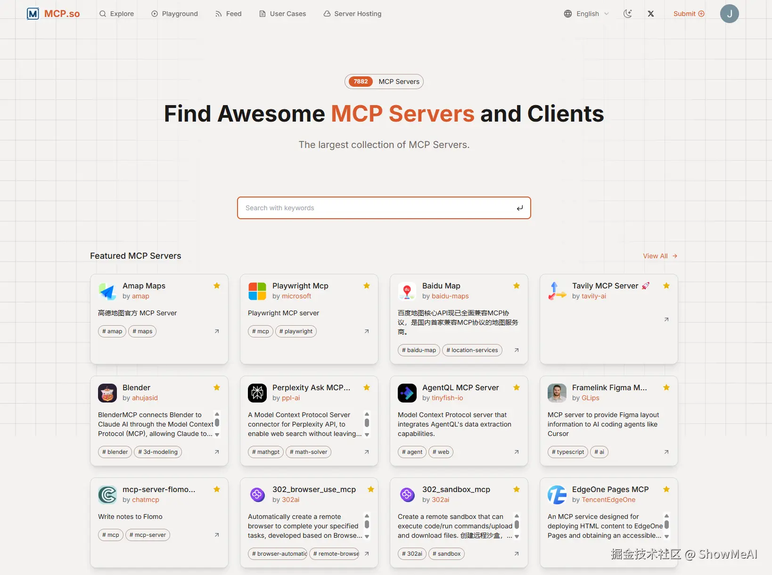Click the star on Amap Maps card
772x575 pixels.
217,286
